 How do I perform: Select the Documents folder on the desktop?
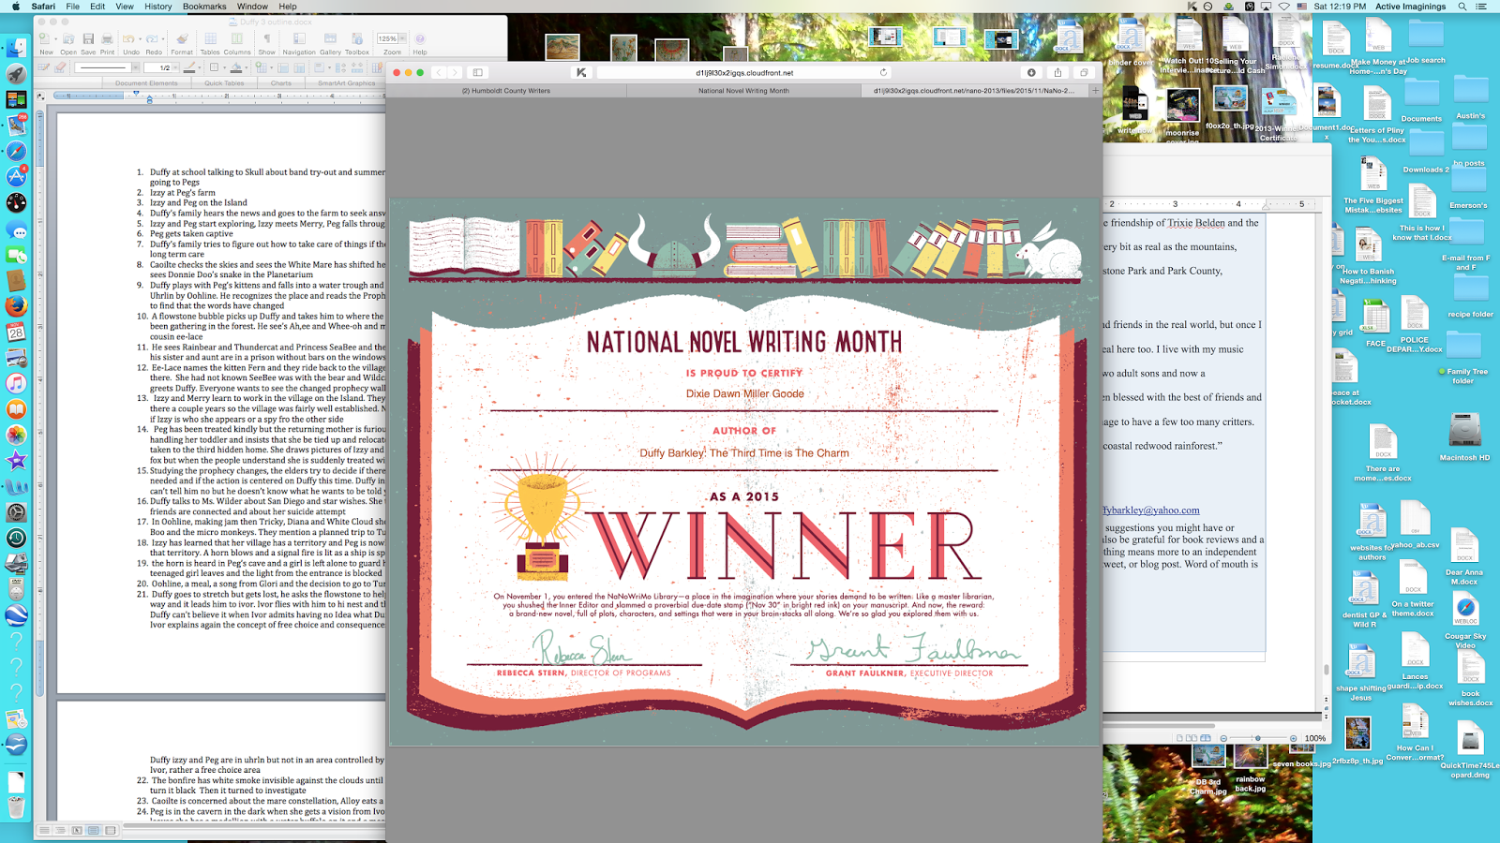(x=1421, y=101)
